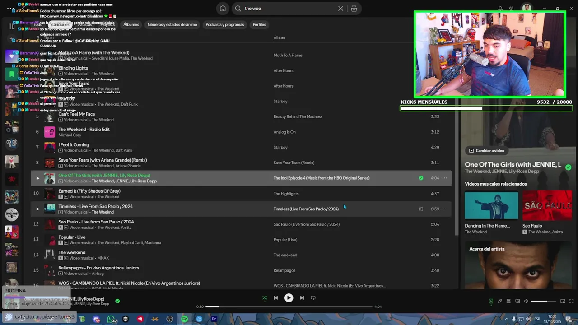Select Géneros y estados de ánimo tab
This screenshot has width=578, height=325.
tap(172, 24)
